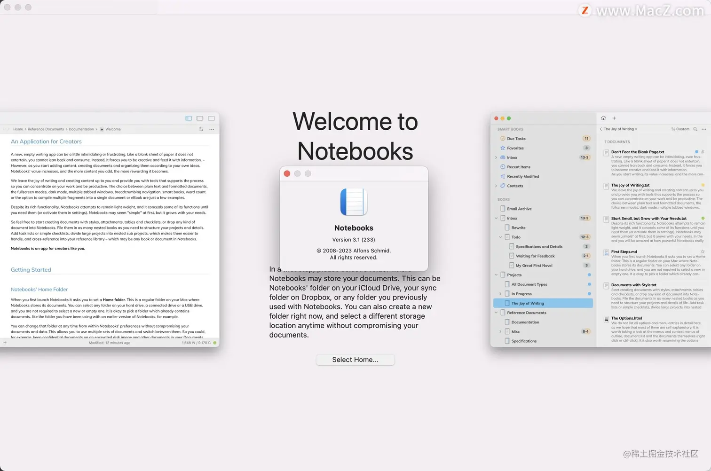Click the plus icon in the left window footer

click(5, 343)
